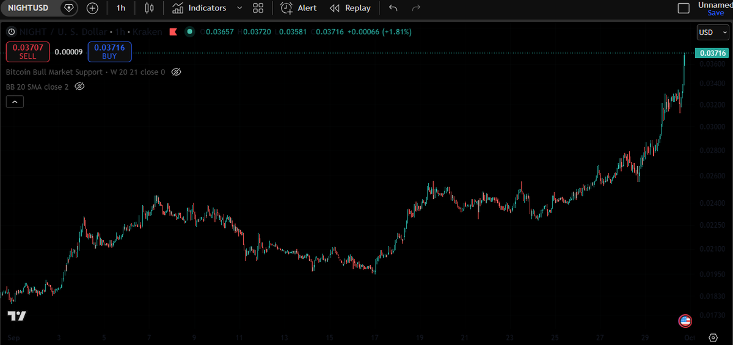
Task: Open indicator templates grid icon
Action: (x=258, y=8)
